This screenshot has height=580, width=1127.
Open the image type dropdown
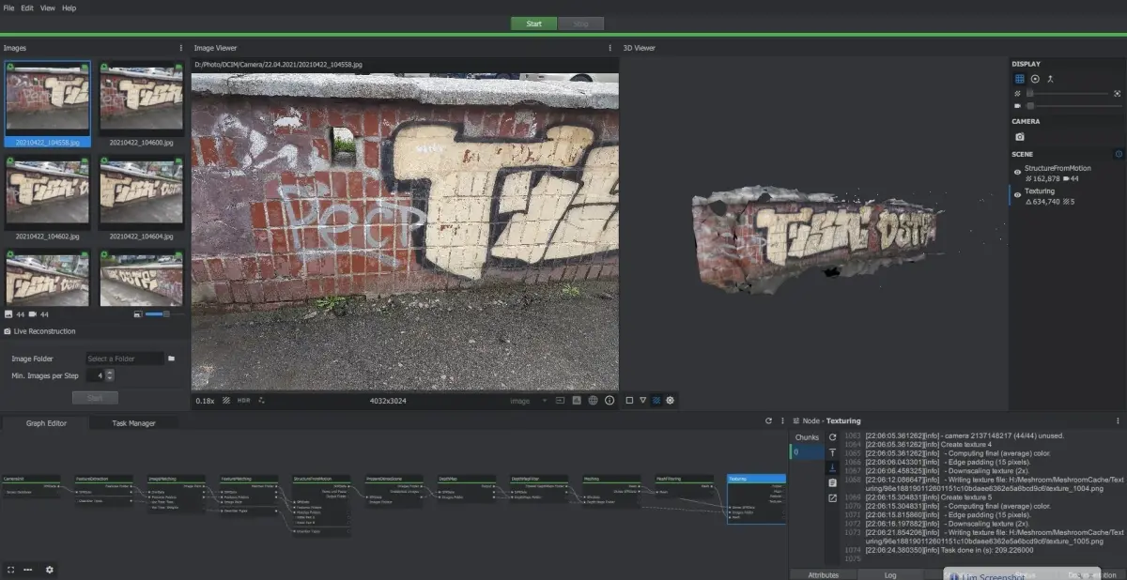tap(529, 401)
